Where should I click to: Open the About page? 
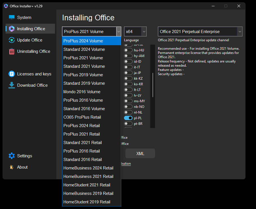tap(30, 167)
